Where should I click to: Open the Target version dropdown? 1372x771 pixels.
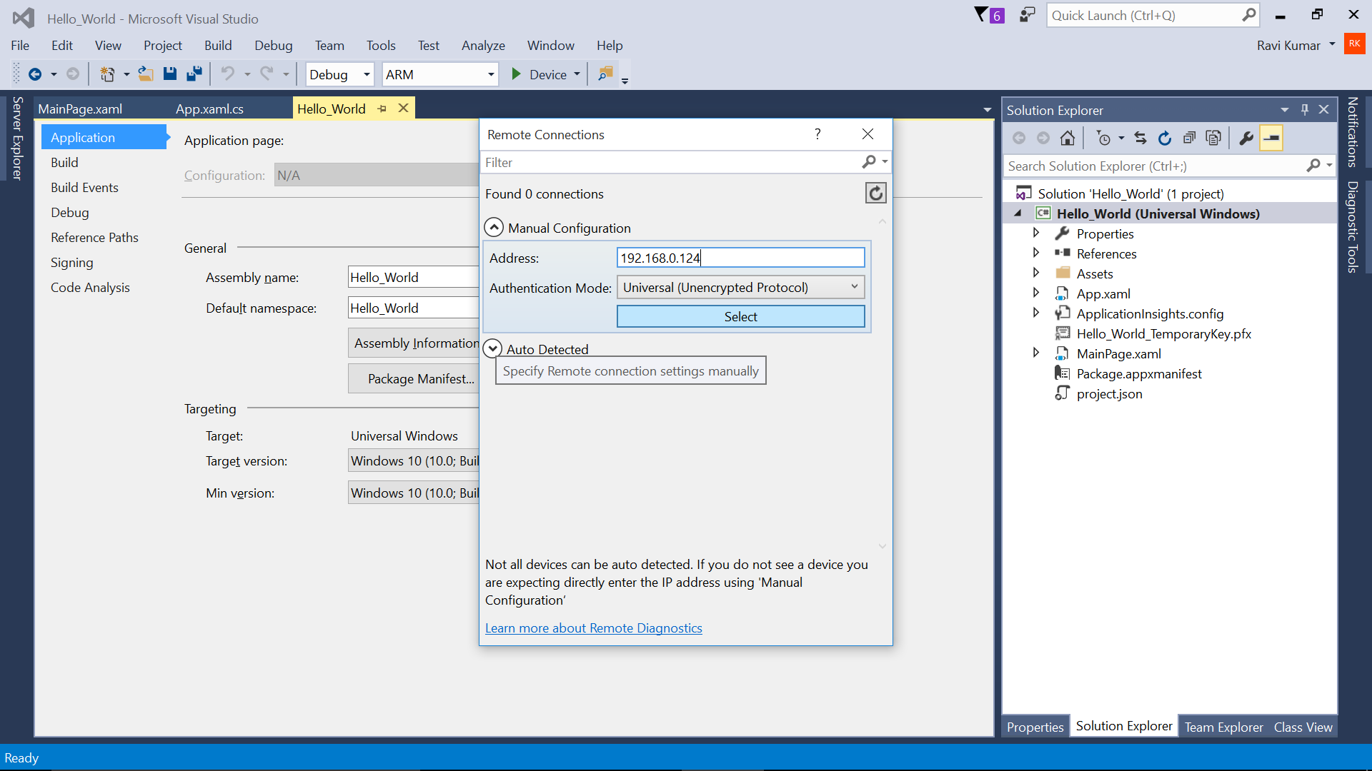[413, 460]
